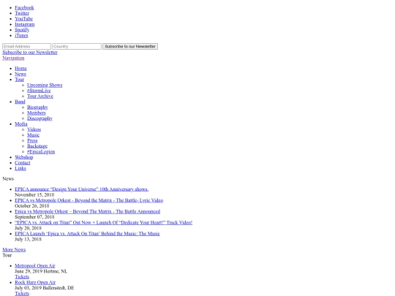The width and height of the screenshot is (395, 296).
Task: Open the Spotify link
Action: pos(22,30)
